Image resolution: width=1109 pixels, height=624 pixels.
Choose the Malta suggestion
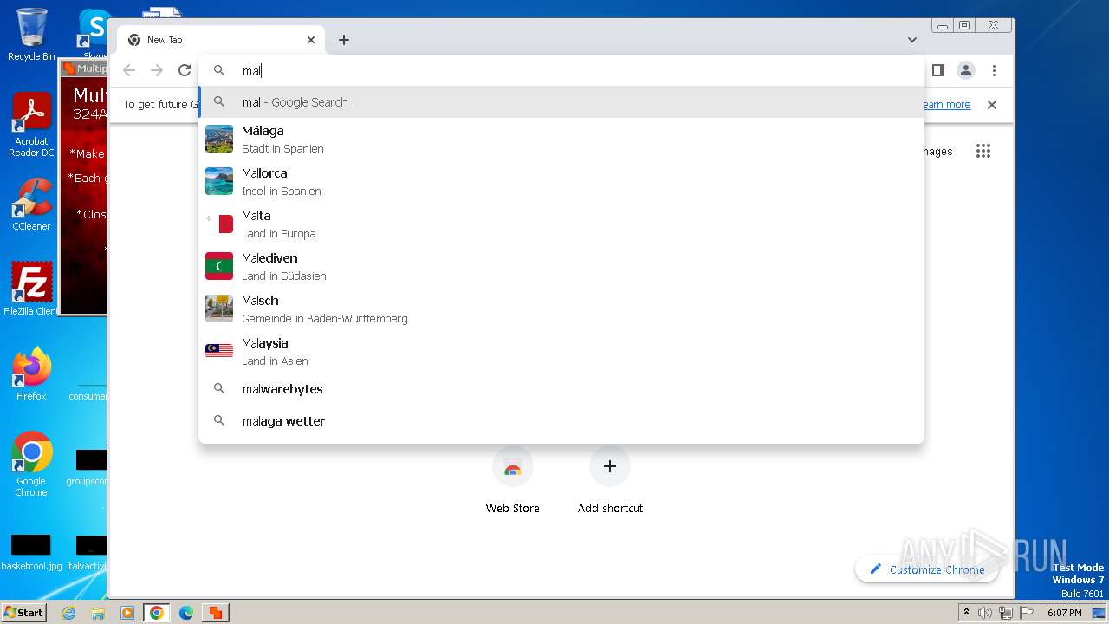(561, 224)
